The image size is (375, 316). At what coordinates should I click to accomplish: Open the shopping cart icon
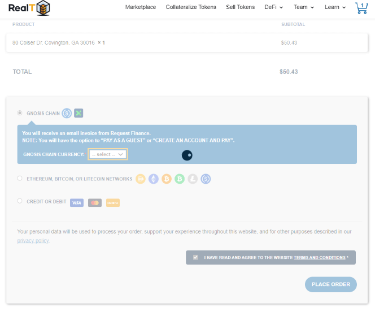coord(361,8)
